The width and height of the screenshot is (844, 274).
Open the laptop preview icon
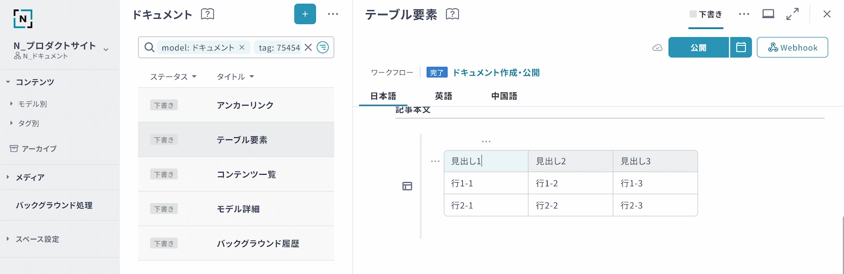[x=768, y=14]
